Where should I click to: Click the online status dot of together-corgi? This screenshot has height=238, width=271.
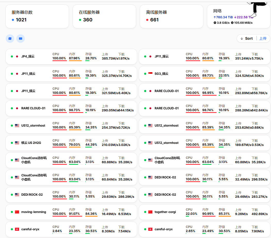145,212
